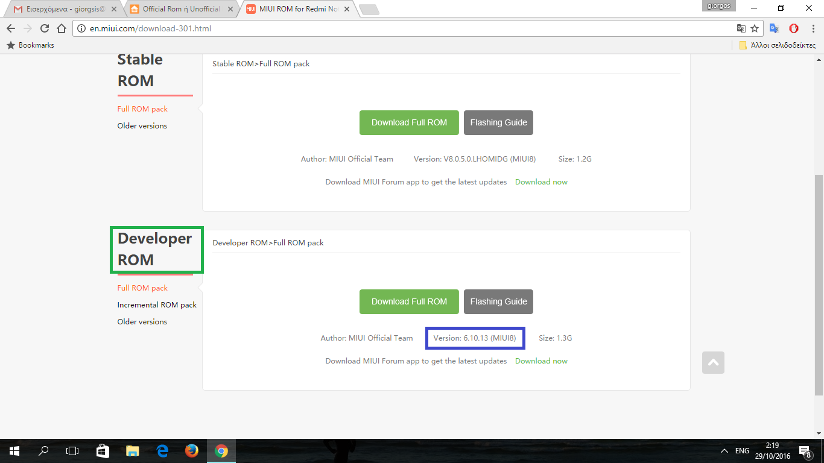The height and width of the screenshot is (463, 824).
Task: Open a new browser tab
Action: pyautogui.click(x=369, y=10)
